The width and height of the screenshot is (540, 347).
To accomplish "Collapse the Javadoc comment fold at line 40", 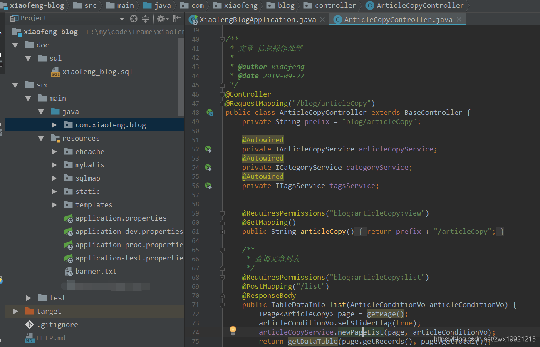I will pos(222,39).
